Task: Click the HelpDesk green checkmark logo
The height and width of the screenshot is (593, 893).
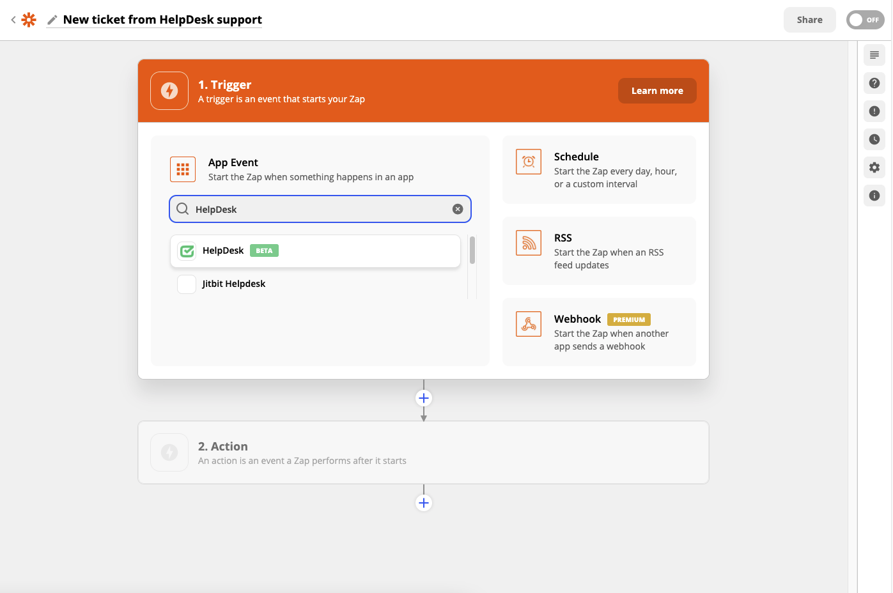Action: point(187,251)
